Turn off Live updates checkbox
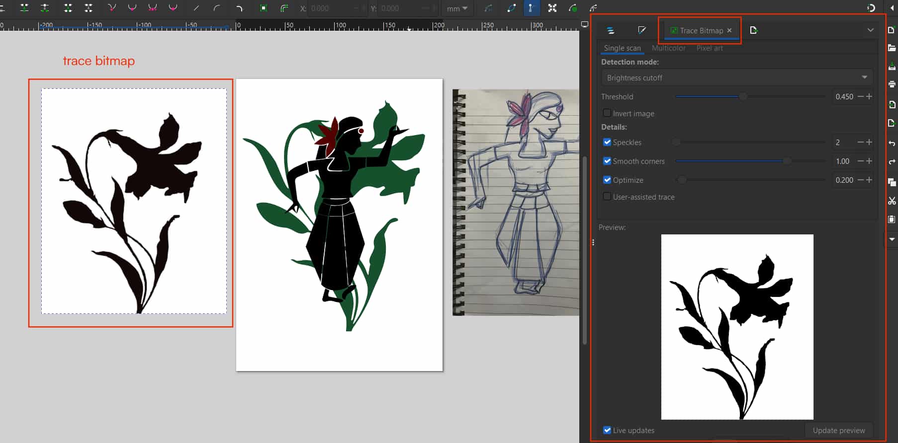The height and width of the screenshot is (443, 898). tap(607, 430)
